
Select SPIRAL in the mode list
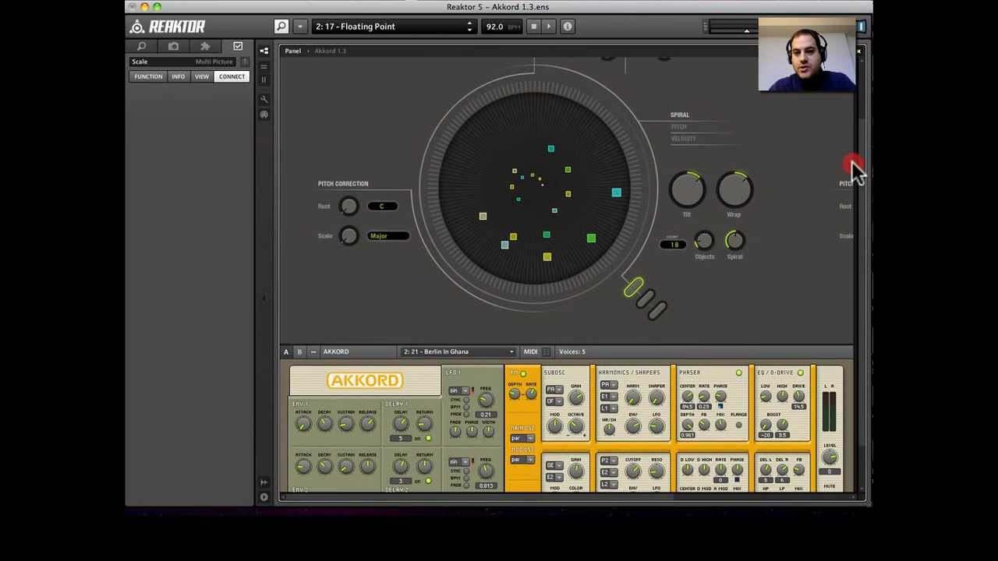click(x=680, y=115)
